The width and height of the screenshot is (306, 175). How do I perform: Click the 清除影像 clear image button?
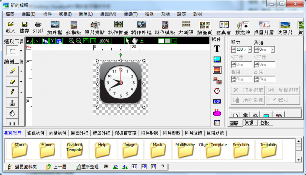point(248,100)
